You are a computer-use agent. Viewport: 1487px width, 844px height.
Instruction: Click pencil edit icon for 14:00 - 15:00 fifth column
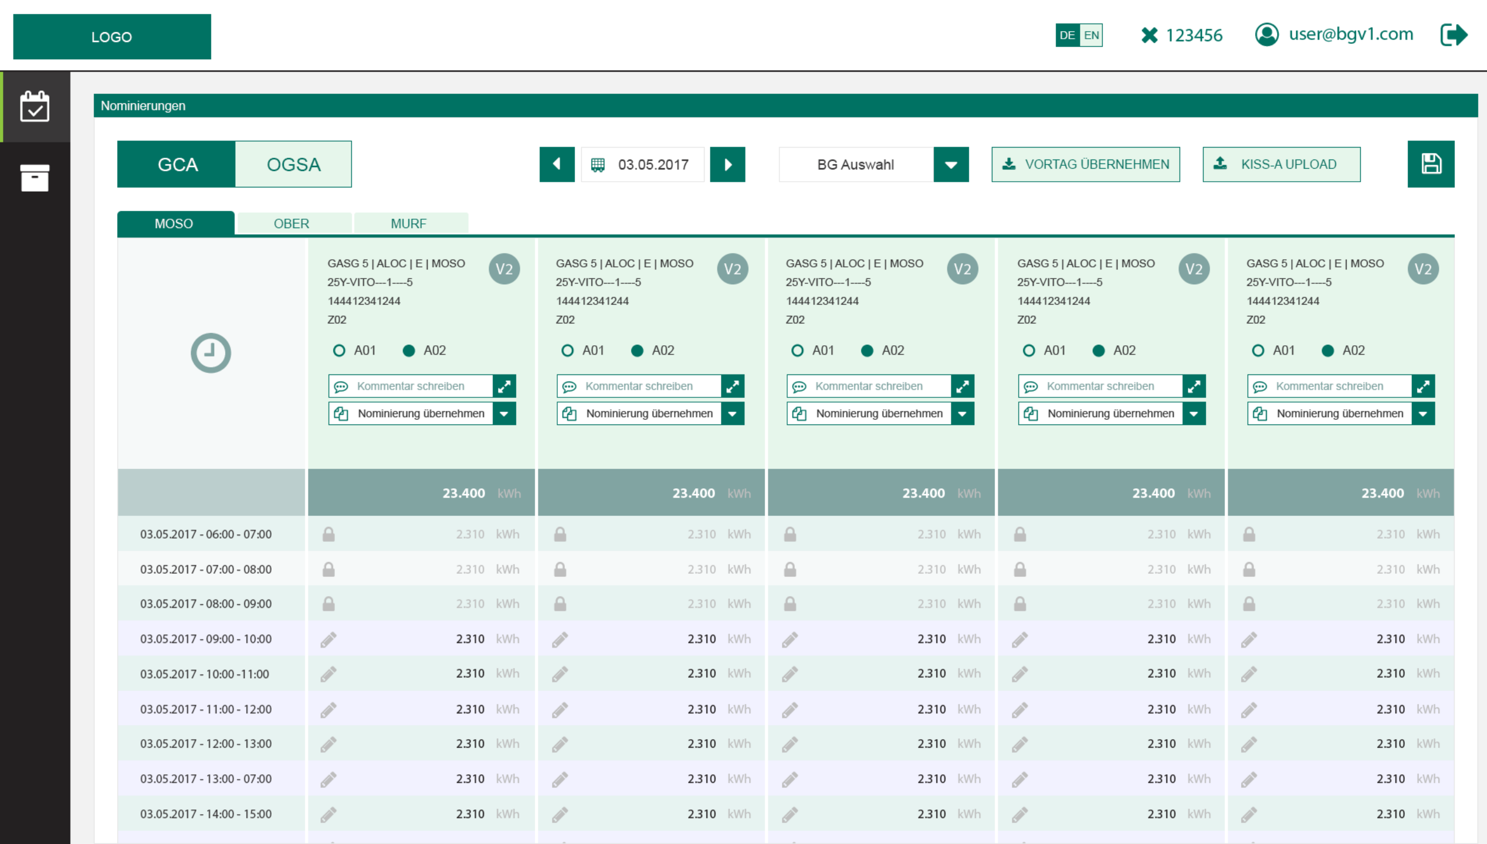tap(1249, 814)
